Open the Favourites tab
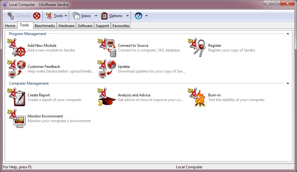297x172 pixels. (121, 26)
